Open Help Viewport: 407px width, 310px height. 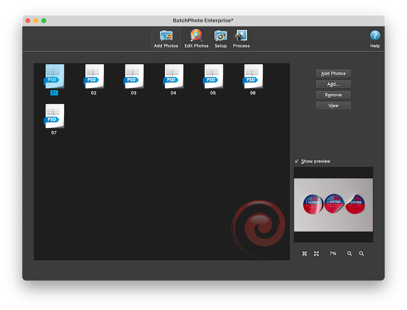tap(375, 39)
